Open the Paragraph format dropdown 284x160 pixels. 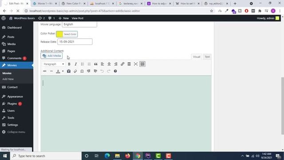coord(54,64)
